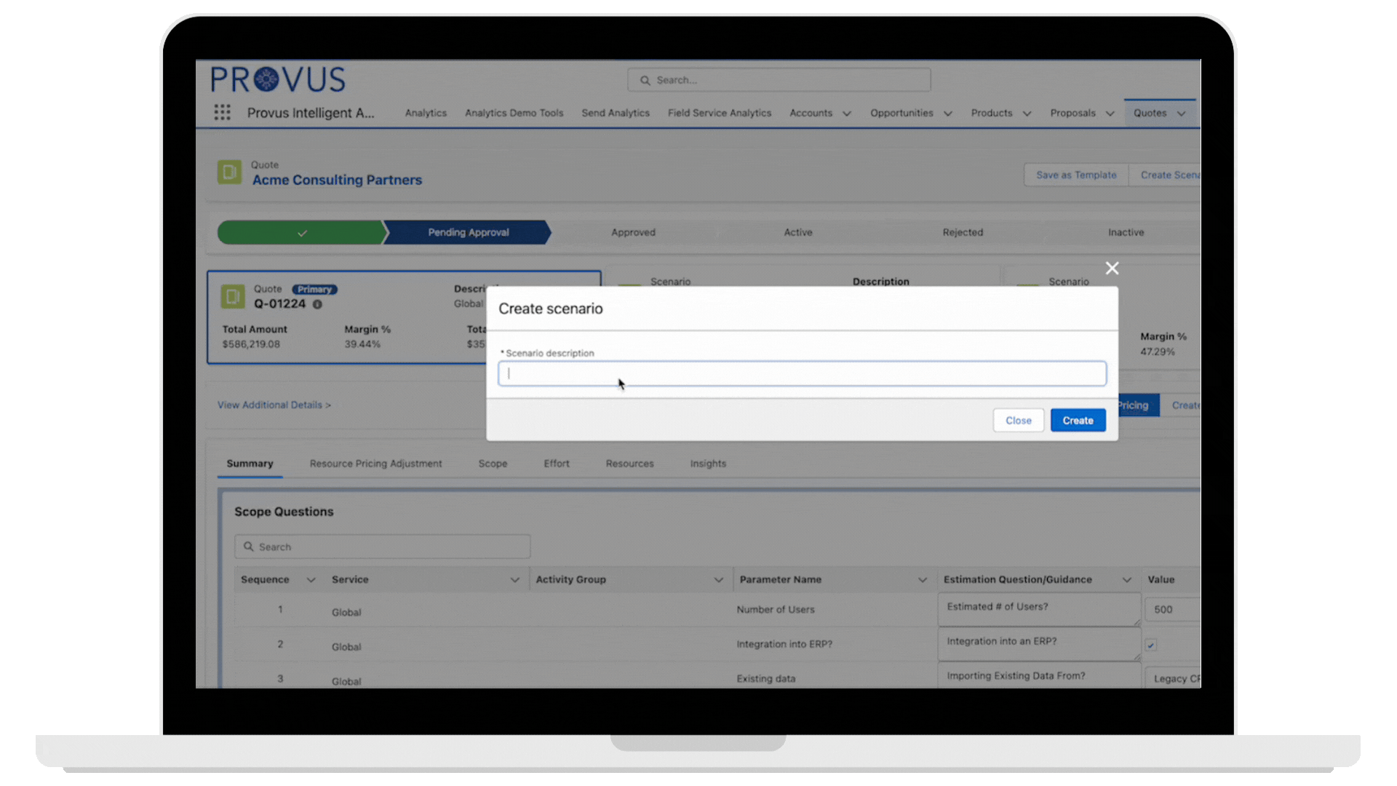
Task: Click the View Additional Details link
Action: 274,405
